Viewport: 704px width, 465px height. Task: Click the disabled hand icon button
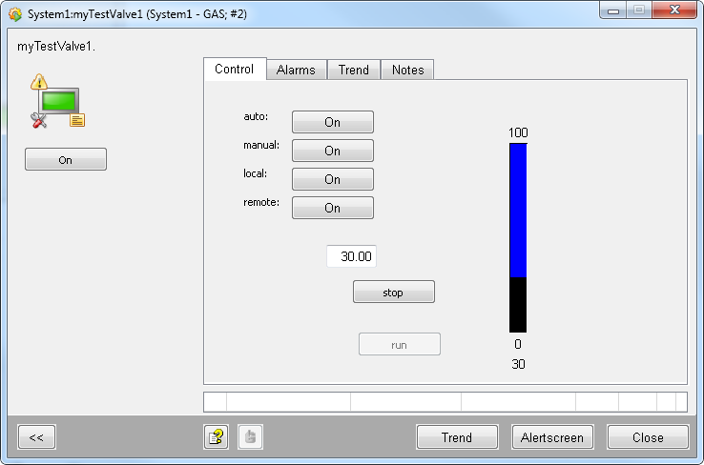[x=251, y=436]
